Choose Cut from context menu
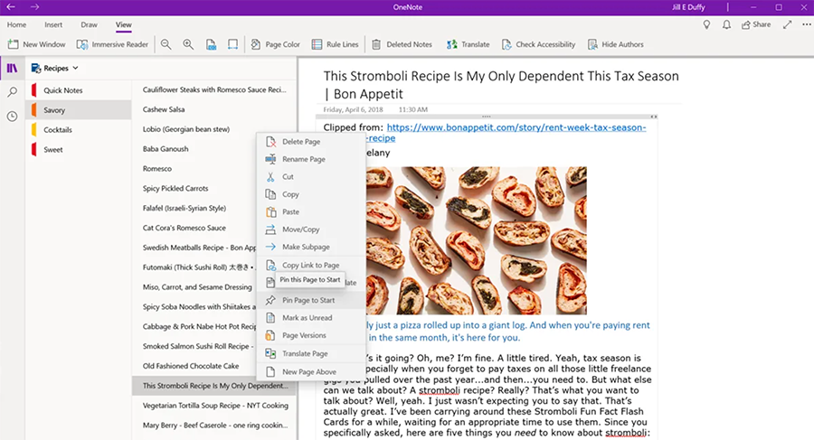The height and width of the screenshot is (440, 814). point(311,177)
